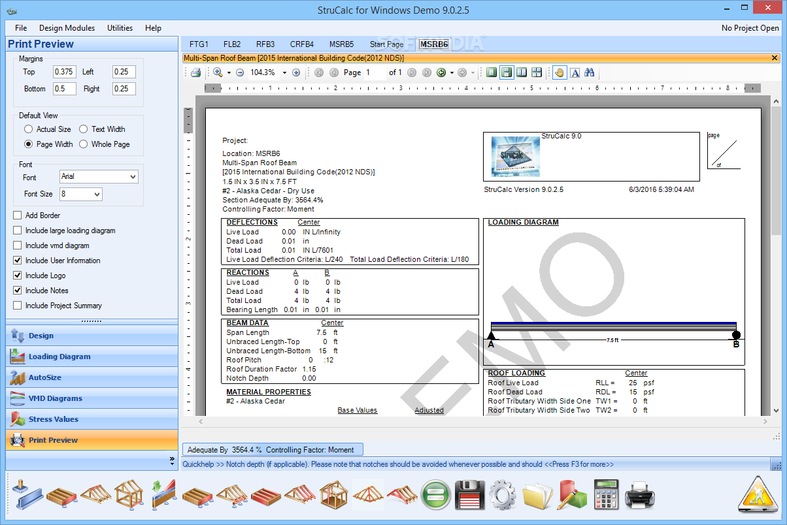Viewport: 787px width, 525px height.
Task: Click the Right margin input field
Action: click(x=124, y=89)
